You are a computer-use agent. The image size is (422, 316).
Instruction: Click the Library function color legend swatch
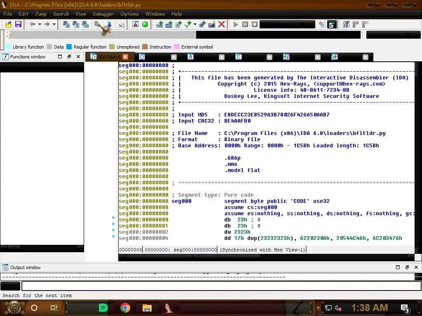click(x=8, y=47)
